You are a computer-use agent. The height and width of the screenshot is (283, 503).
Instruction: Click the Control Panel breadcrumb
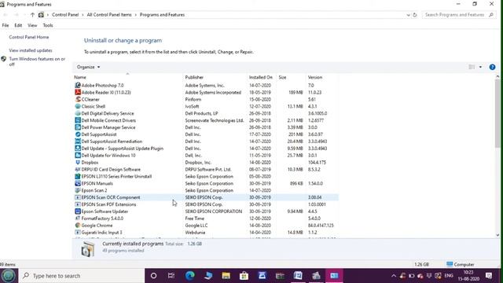pyautogui.click(x=65, y=15)
